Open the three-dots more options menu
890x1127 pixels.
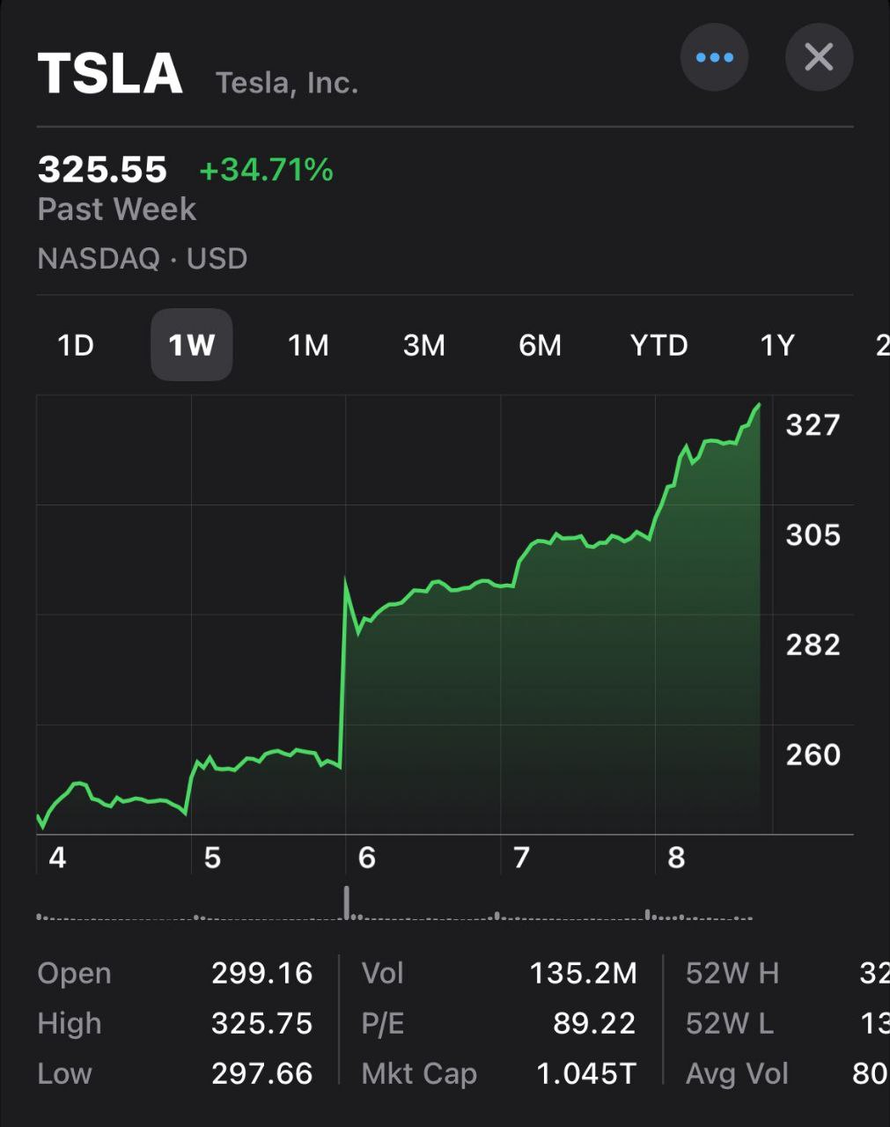coord(714,58)
